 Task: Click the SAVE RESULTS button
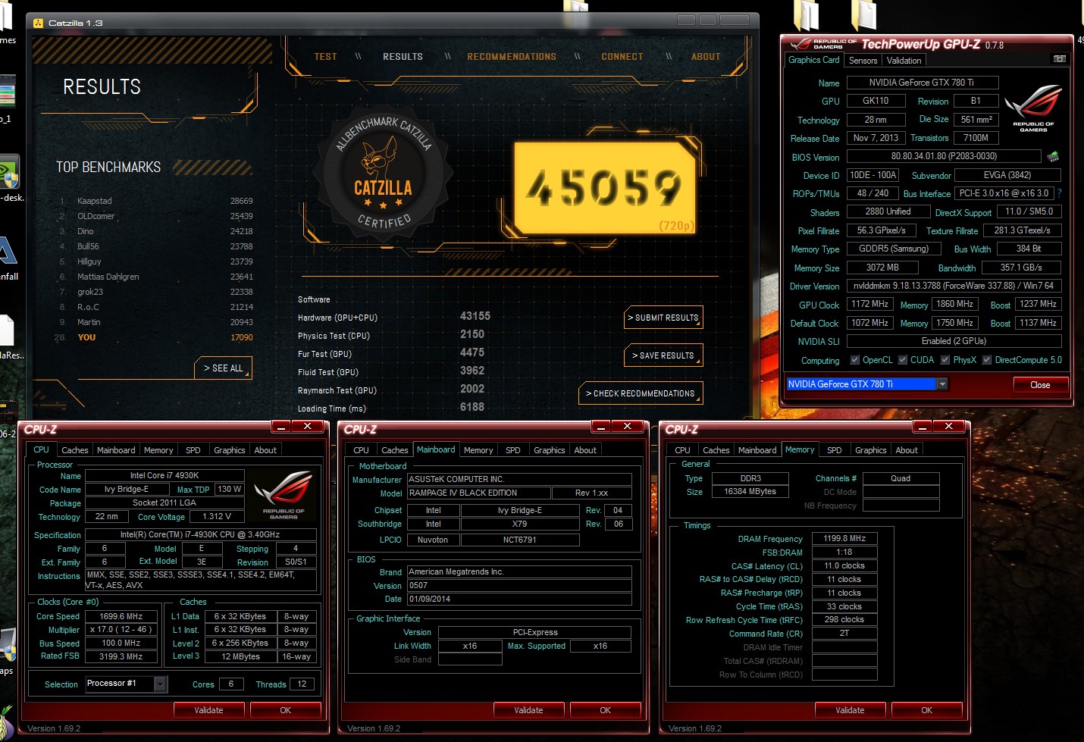[663, 355]
